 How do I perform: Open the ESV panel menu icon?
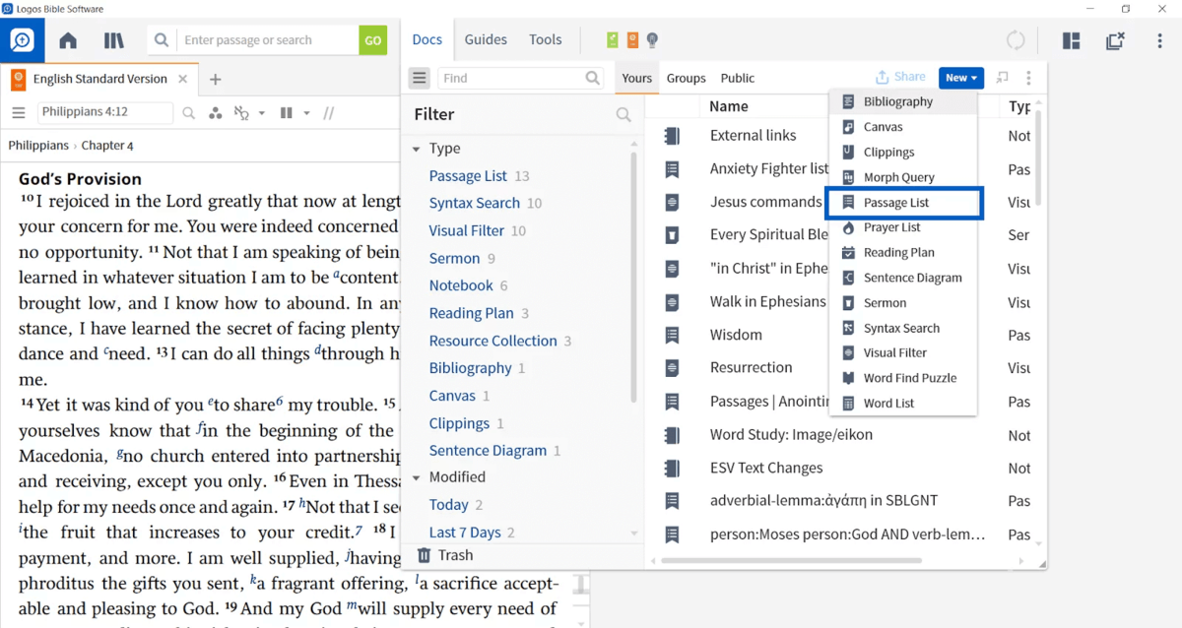click(18, 113)
